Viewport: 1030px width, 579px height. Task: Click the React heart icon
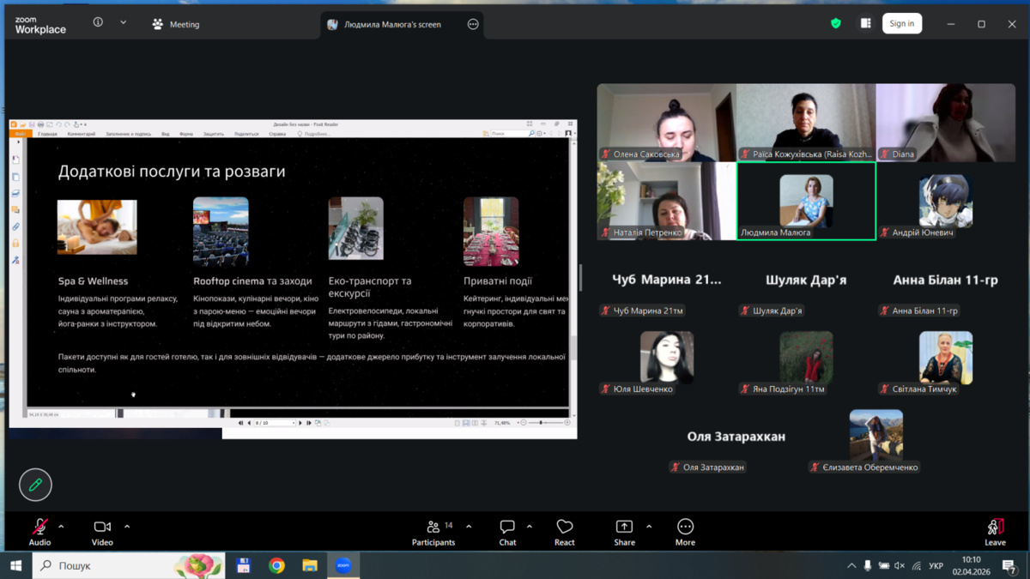[564, 531]
